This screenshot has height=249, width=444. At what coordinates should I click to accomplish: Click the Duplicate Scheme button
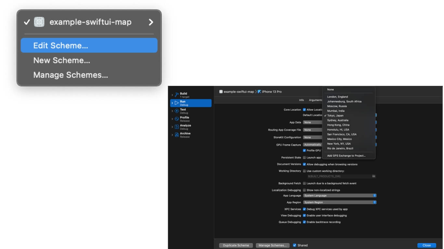(x=236, y=245)
